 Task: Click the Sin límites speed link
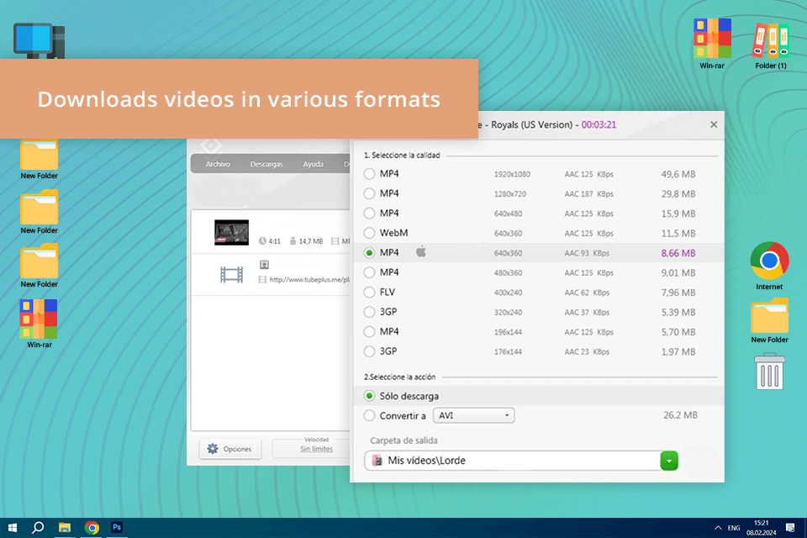[317, 450]
